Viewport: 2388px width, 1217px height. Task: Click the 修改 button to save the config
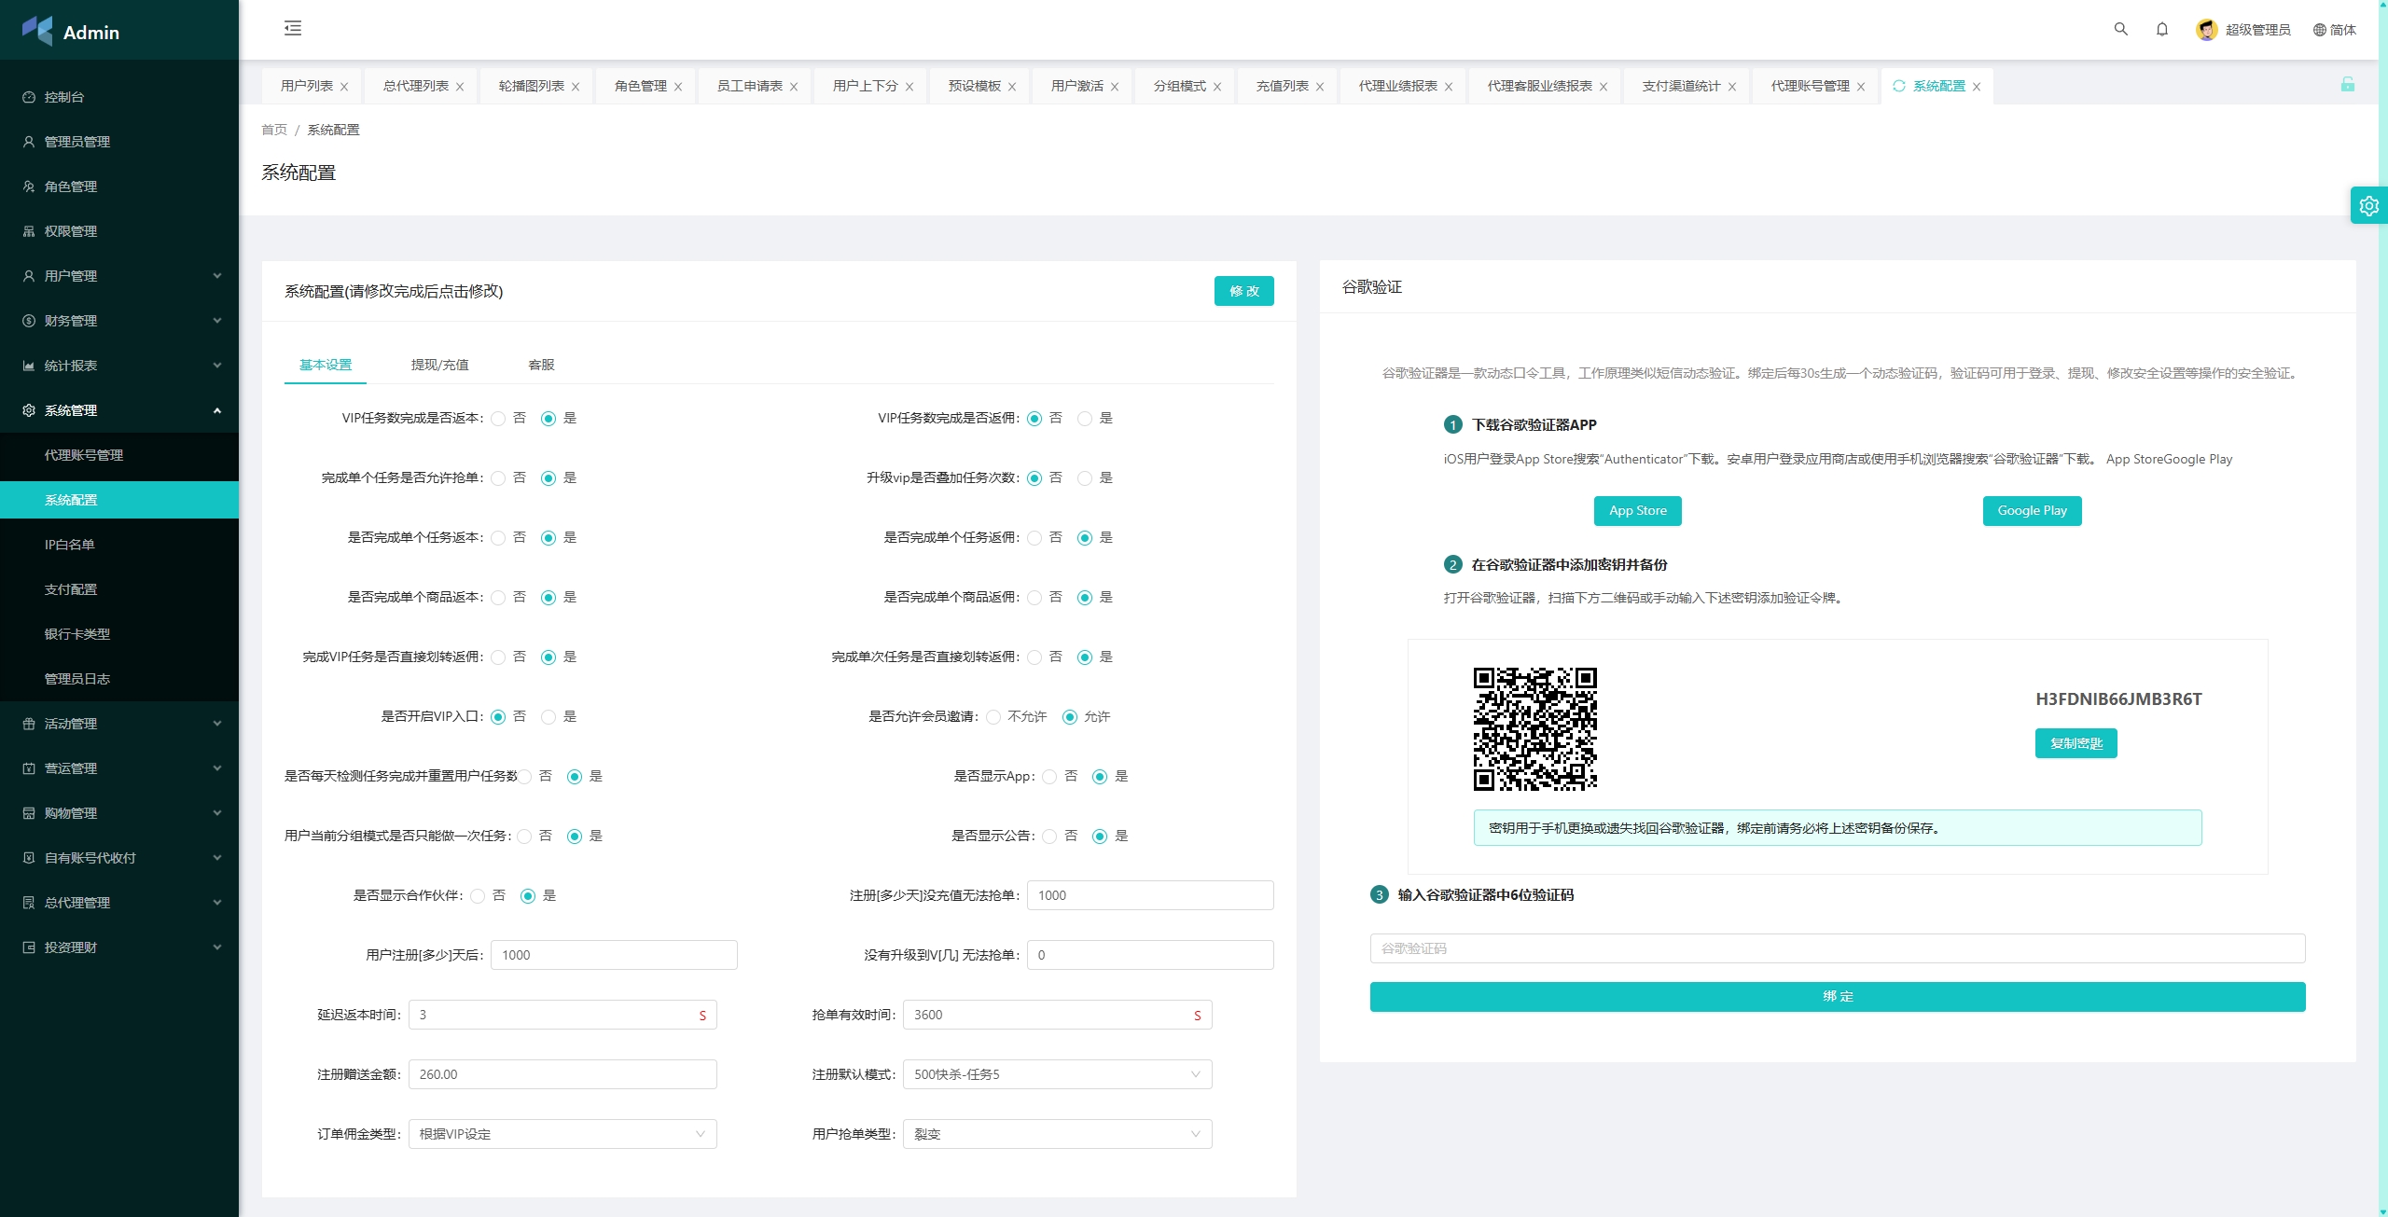click(x=1243, y=291)
